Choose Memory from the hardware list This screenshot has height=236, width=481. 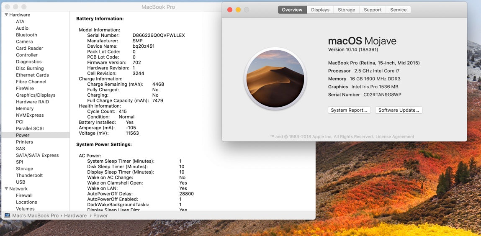(25, 108)
